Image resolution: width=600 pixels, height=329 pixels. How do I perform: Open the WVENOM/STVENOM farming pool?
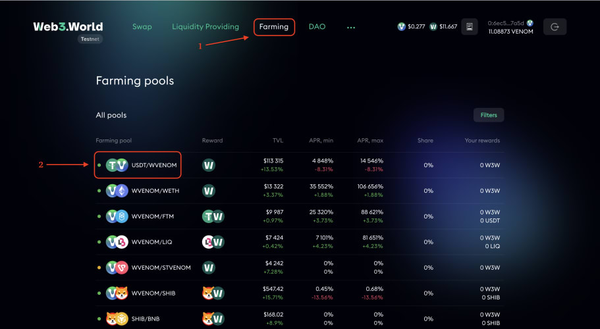300,268
